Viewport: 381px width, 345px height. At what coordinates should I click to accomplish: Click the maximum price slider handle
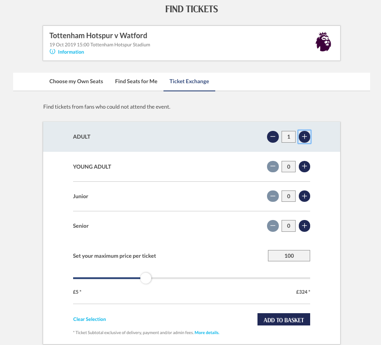click(146, 278)
